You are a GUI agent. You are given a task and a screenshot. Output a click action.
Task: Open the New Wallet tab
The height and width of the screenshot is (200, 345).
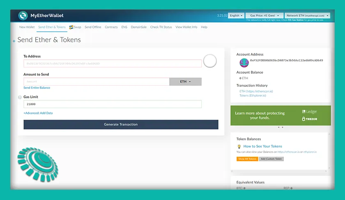pos(27,27)
